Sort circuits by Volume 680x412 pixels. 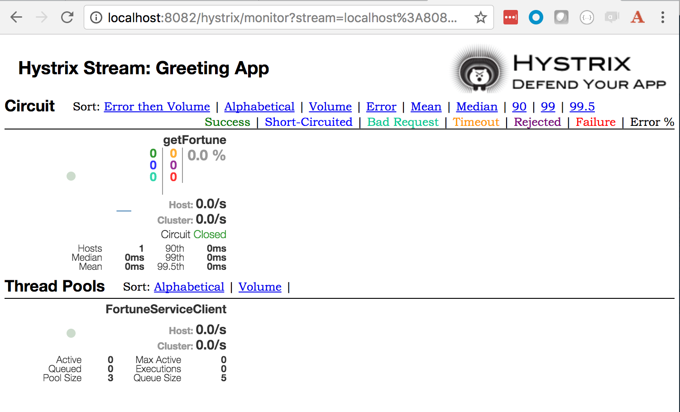[x=330, y=106]
